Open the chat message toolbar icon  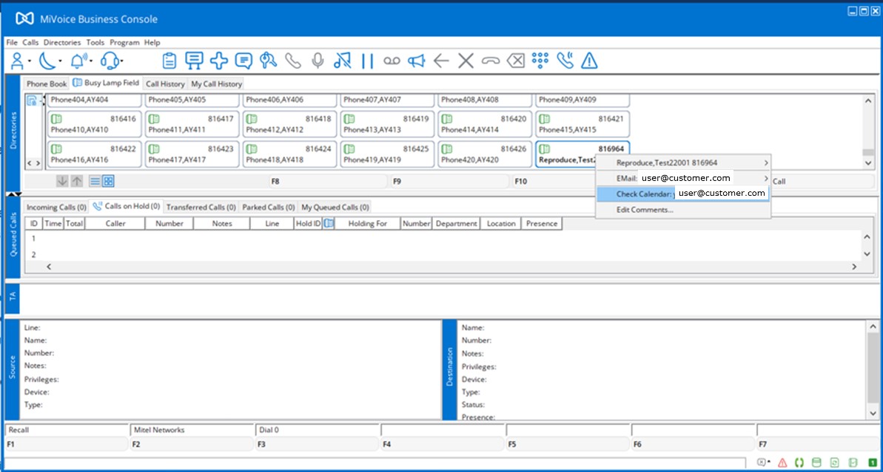244,61
